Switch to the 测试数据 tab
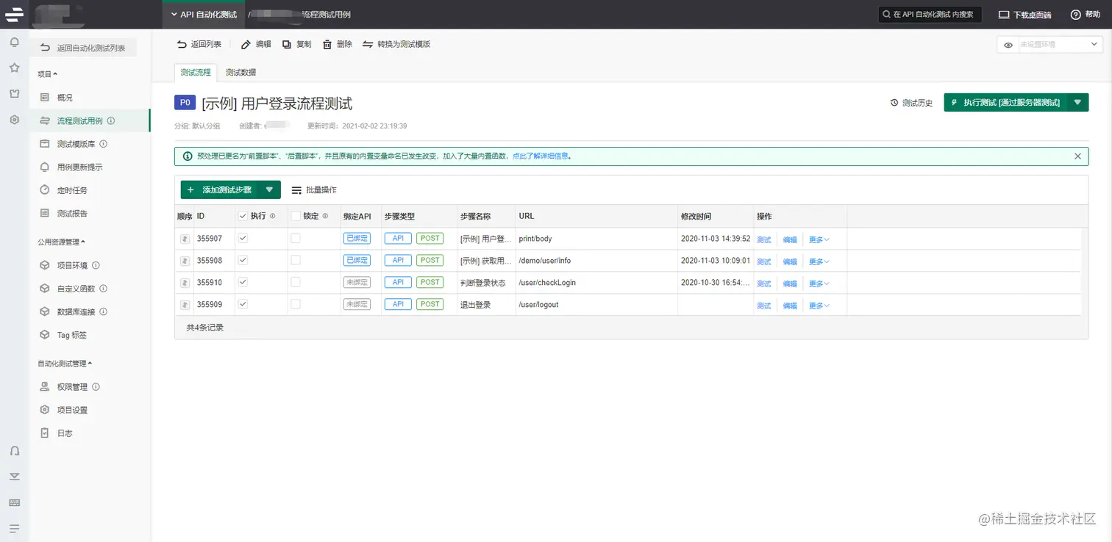The width and height of the screenshot is (1112, 542). [x=240, y=72]
